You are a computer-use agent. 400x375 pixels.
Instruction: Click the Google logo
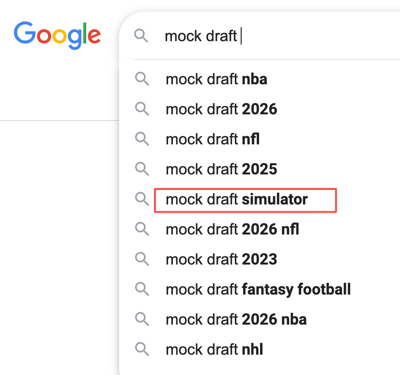(57, 35)
